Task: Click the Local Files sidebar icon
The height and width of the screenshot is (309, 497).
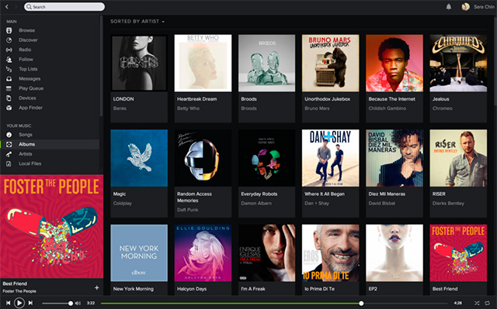Action: point(9,163)
